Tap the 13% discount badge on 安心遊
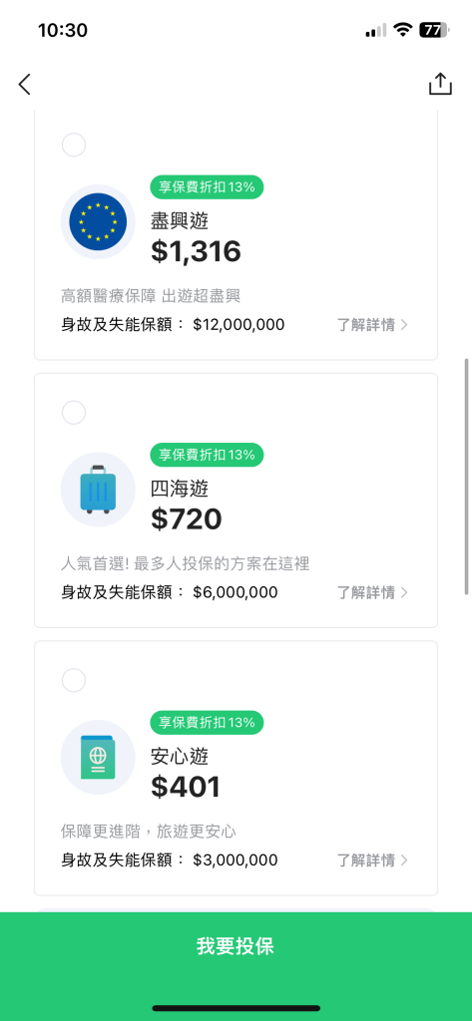Image resolution: width=472 pixels, height=1021 pixels. pyautogui.click(x=207, y=723)
